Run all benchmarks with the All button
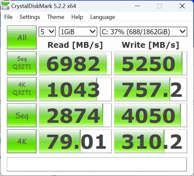Image resolution: width=194 pixels, height=176 pixels. pyautogui.click(x=22, y=38)
